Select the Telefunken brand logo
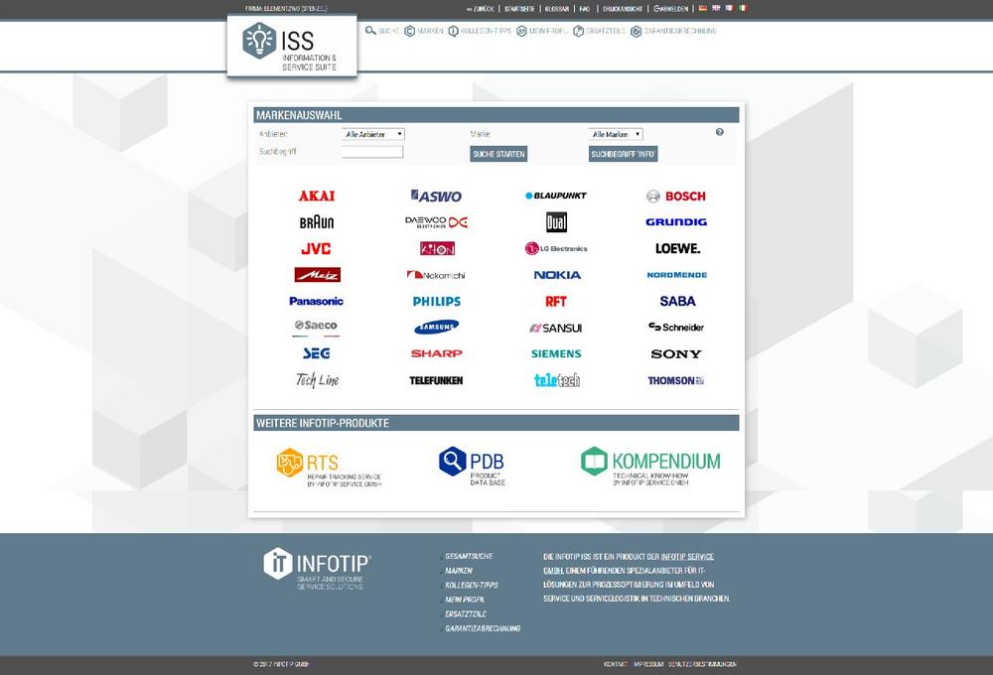This screenshot has height=675, width=993. coord(436,380)
